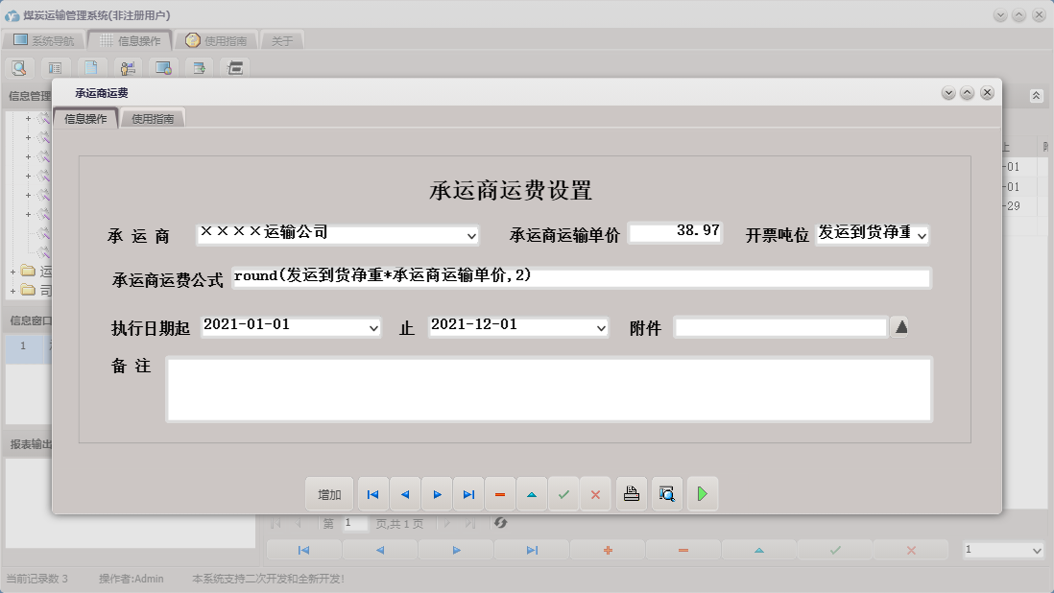Select the search/browse icon on the top toolbar

[x=19, y=67]
